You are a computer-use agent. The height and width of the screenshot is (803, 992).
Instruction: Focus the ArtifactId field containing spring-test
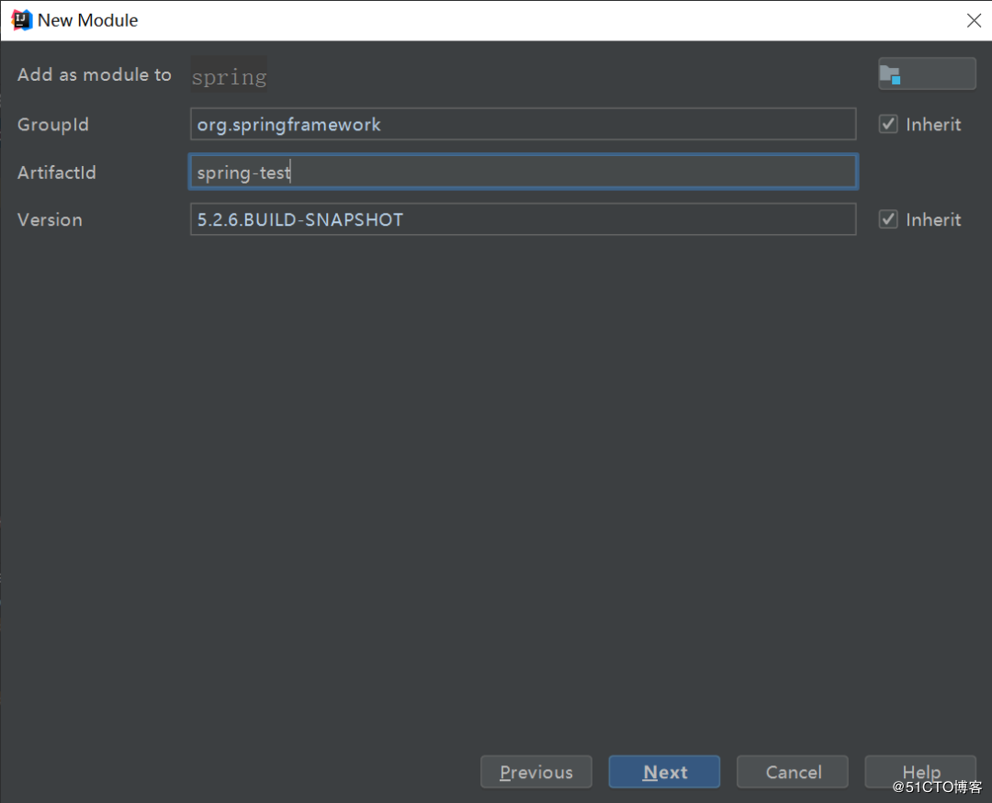pos(524,172)
